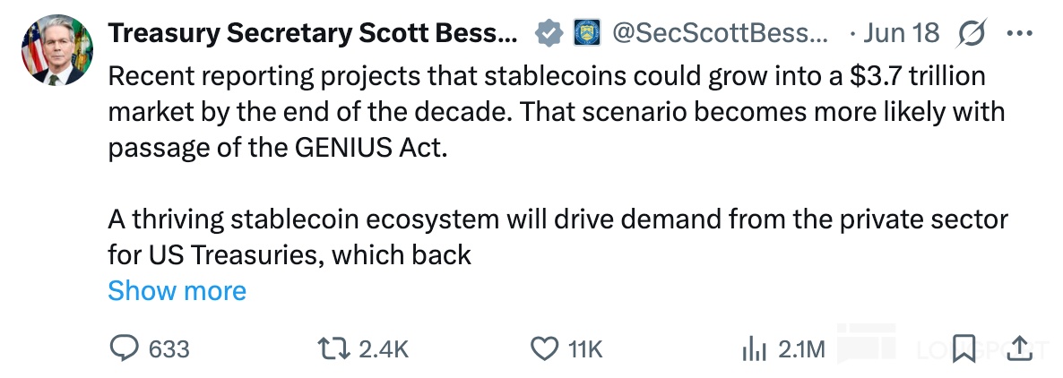Screen dimensions: 1063x378
Task: Click the 2.4K reposts count
Action: point(384,348)
